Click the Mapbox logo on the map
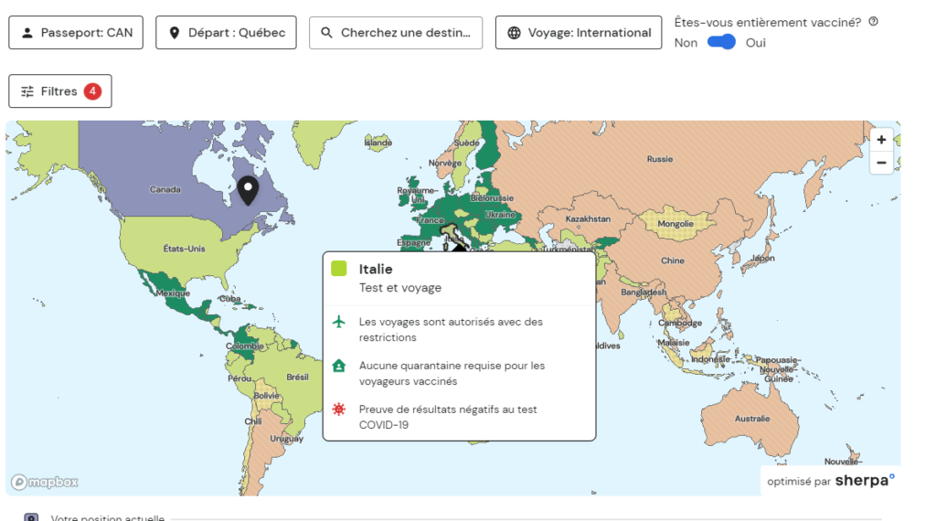The height and width of the screenshot is (521, 936). (45, 482)
